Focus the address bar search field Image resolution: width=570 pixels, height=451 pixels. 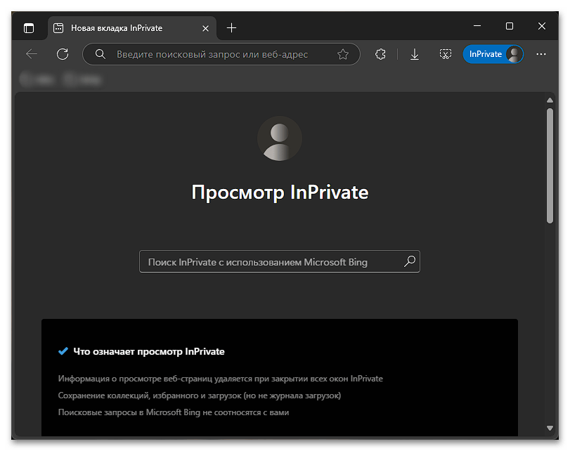coord(221,55)
